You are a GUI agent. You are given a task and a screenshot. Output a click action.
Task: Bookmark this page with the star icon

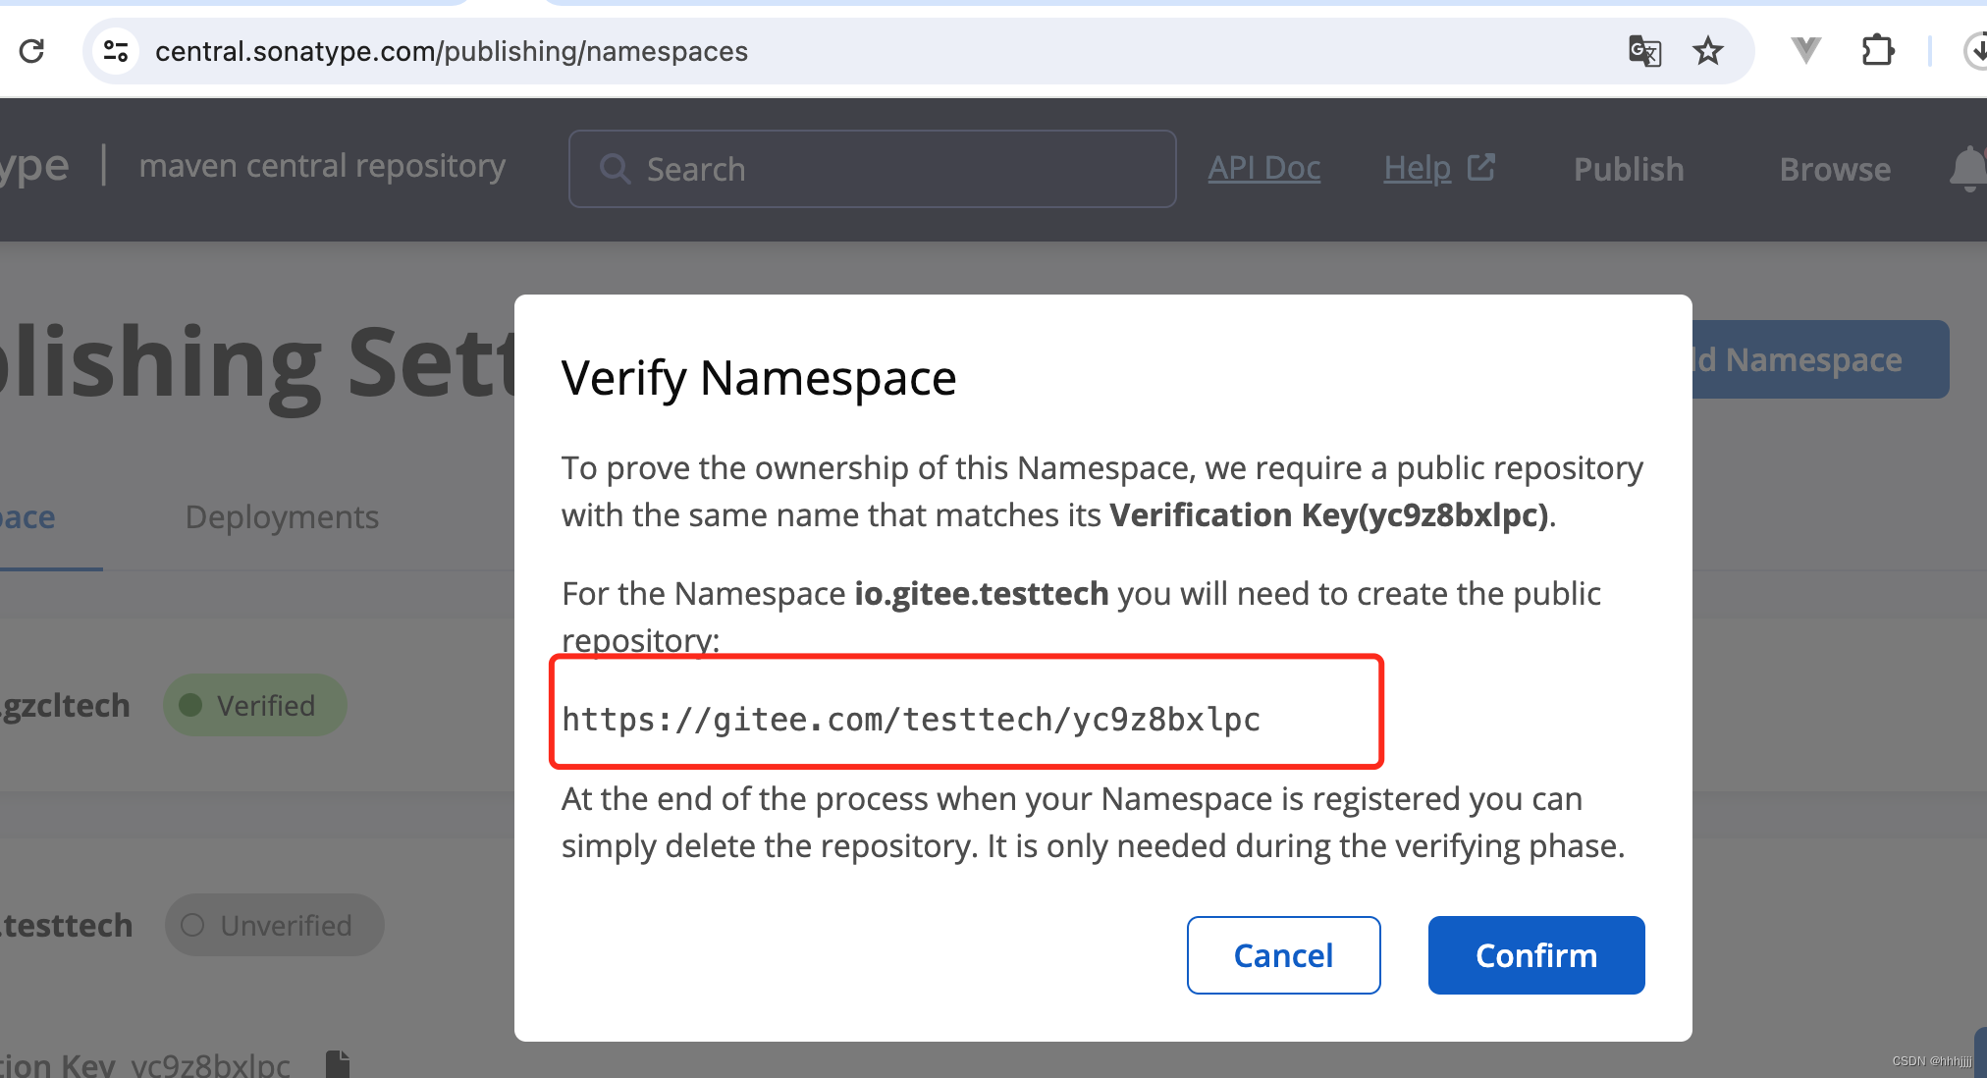1708,51
